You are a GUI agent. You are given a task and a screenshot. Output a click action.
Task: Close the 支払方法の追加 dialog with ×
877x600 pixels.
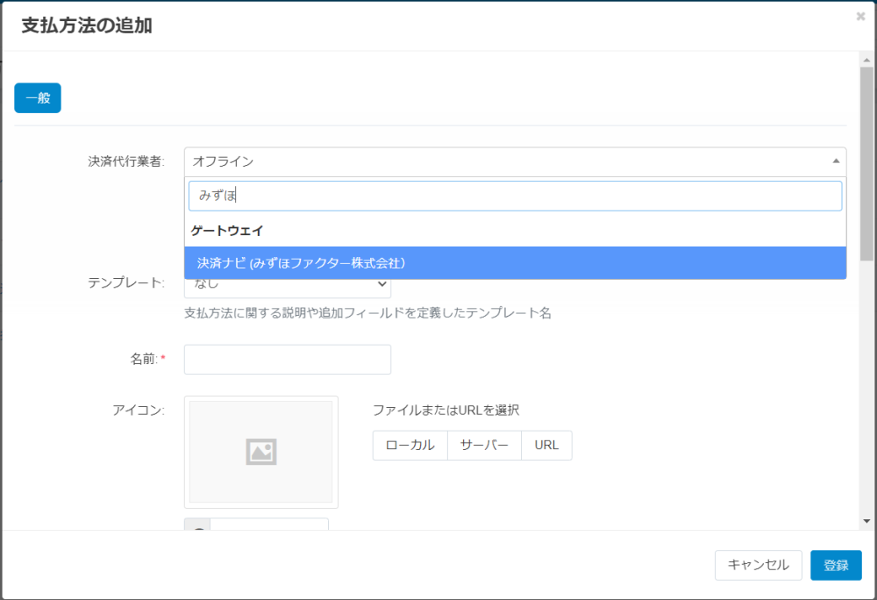pos(860,16)
